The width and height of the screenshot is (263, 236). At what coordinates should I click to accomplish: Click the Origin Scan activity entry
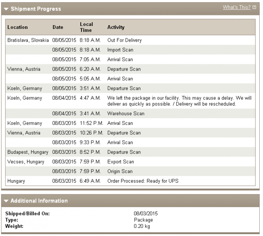coord(120,171)
